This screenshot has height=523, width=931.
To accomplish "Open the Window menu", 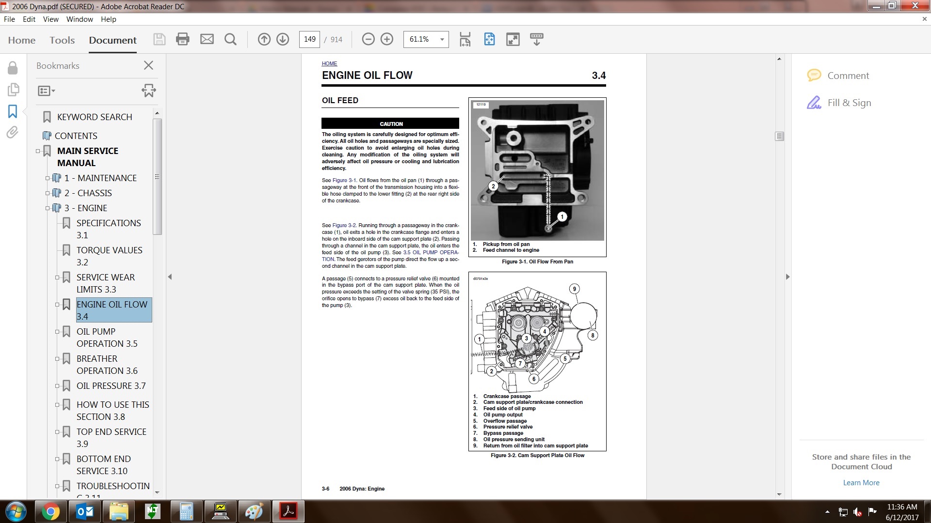I will [80, 19].
